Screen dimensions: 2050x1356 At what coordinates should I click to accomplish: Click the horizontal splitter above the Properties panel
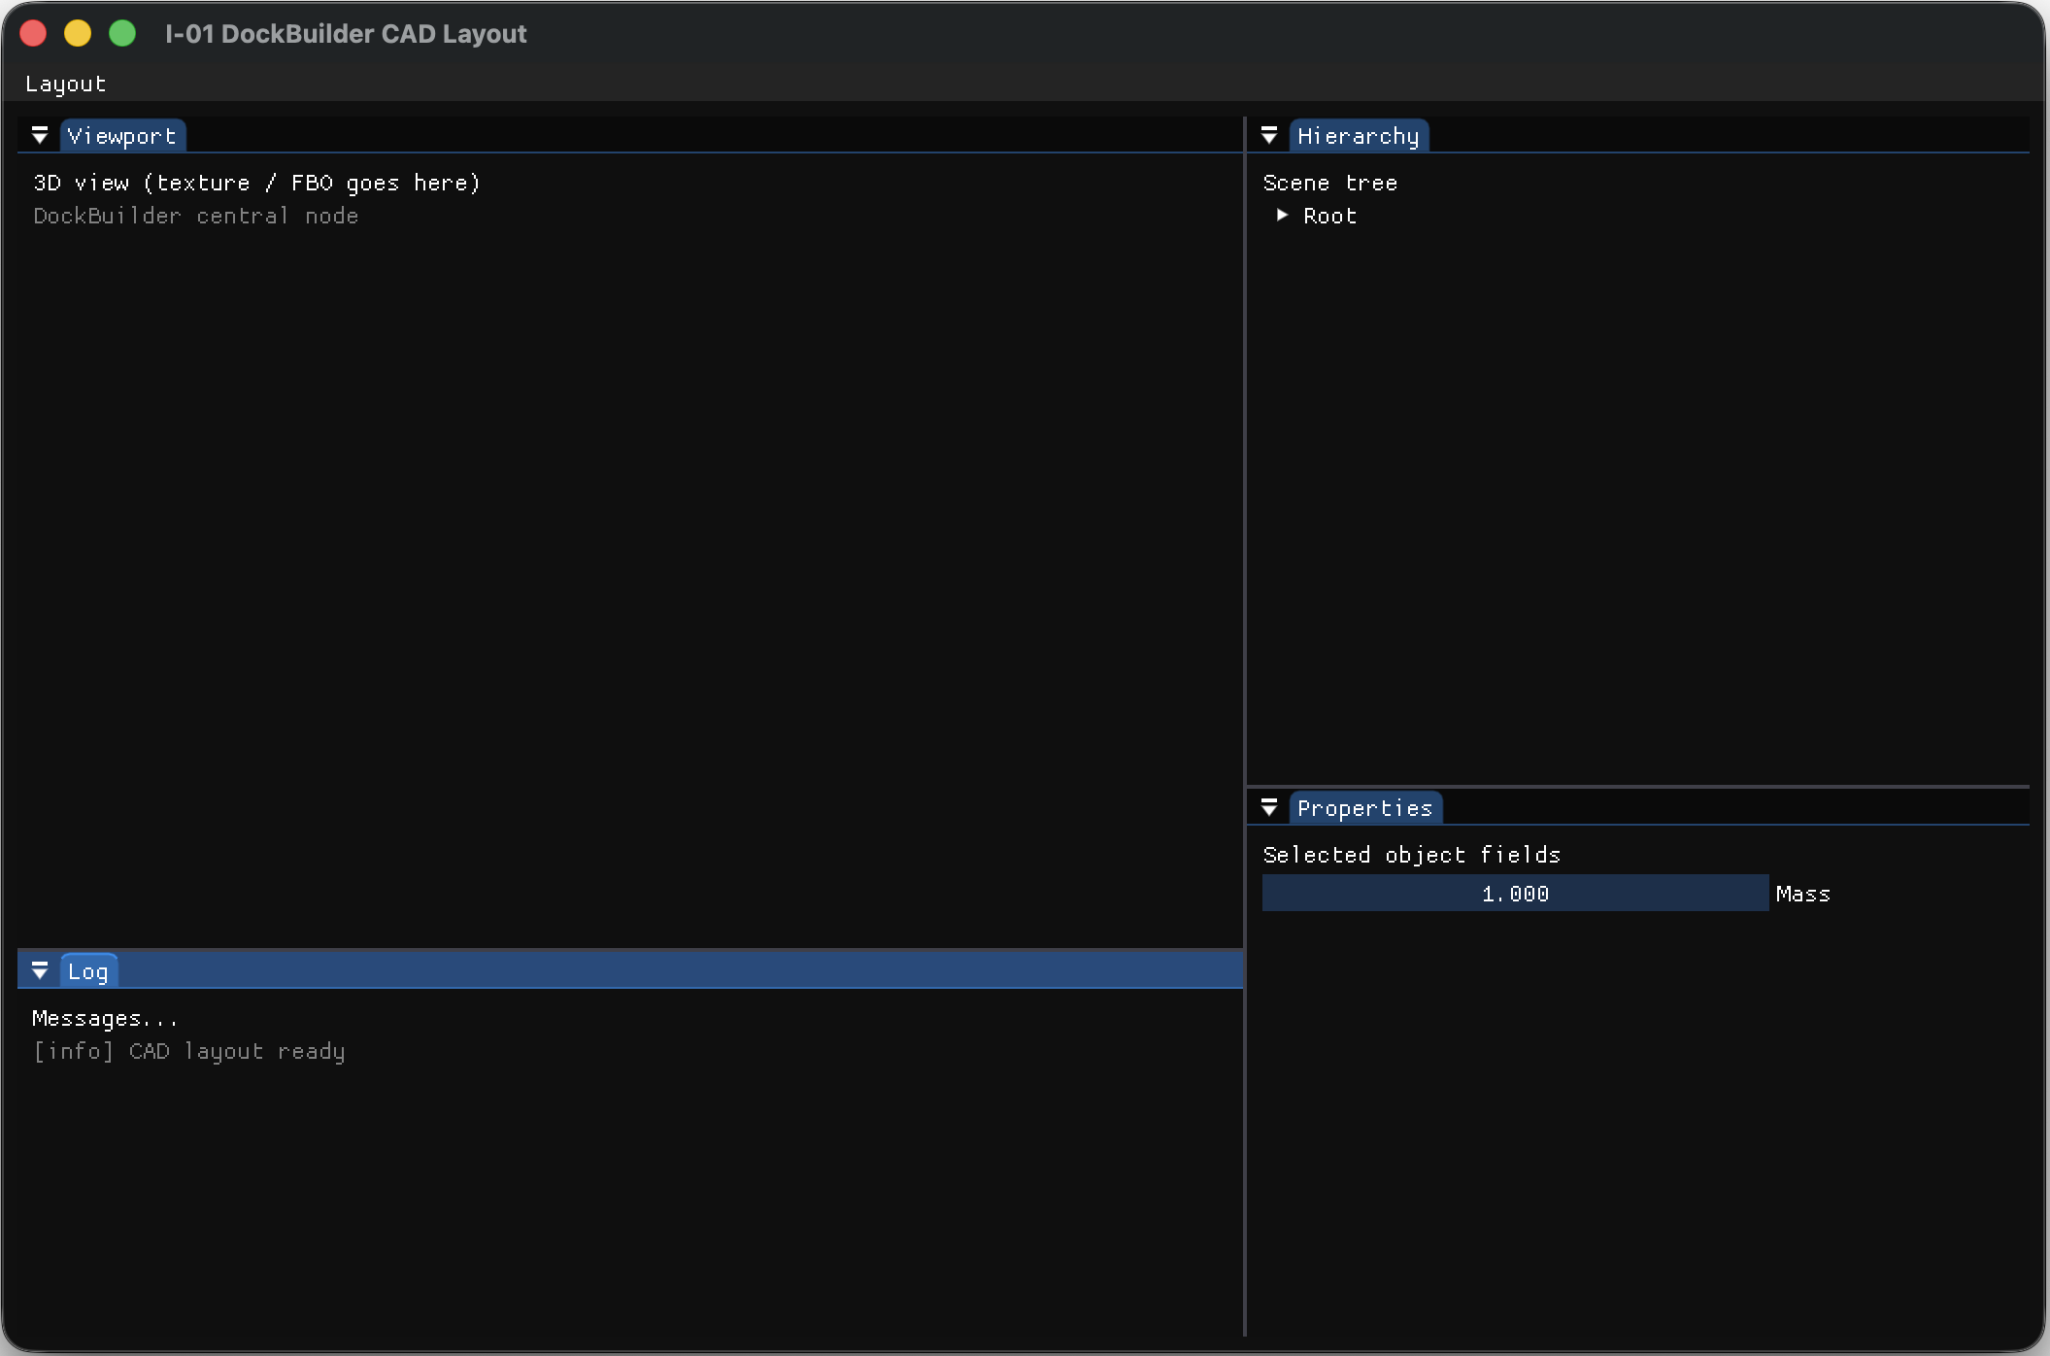[1638, 786]
